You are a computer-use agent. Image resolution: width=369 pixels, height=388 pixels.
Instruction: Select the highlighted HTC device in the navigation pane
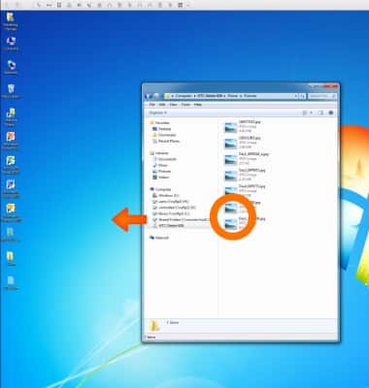pos(169,226)
